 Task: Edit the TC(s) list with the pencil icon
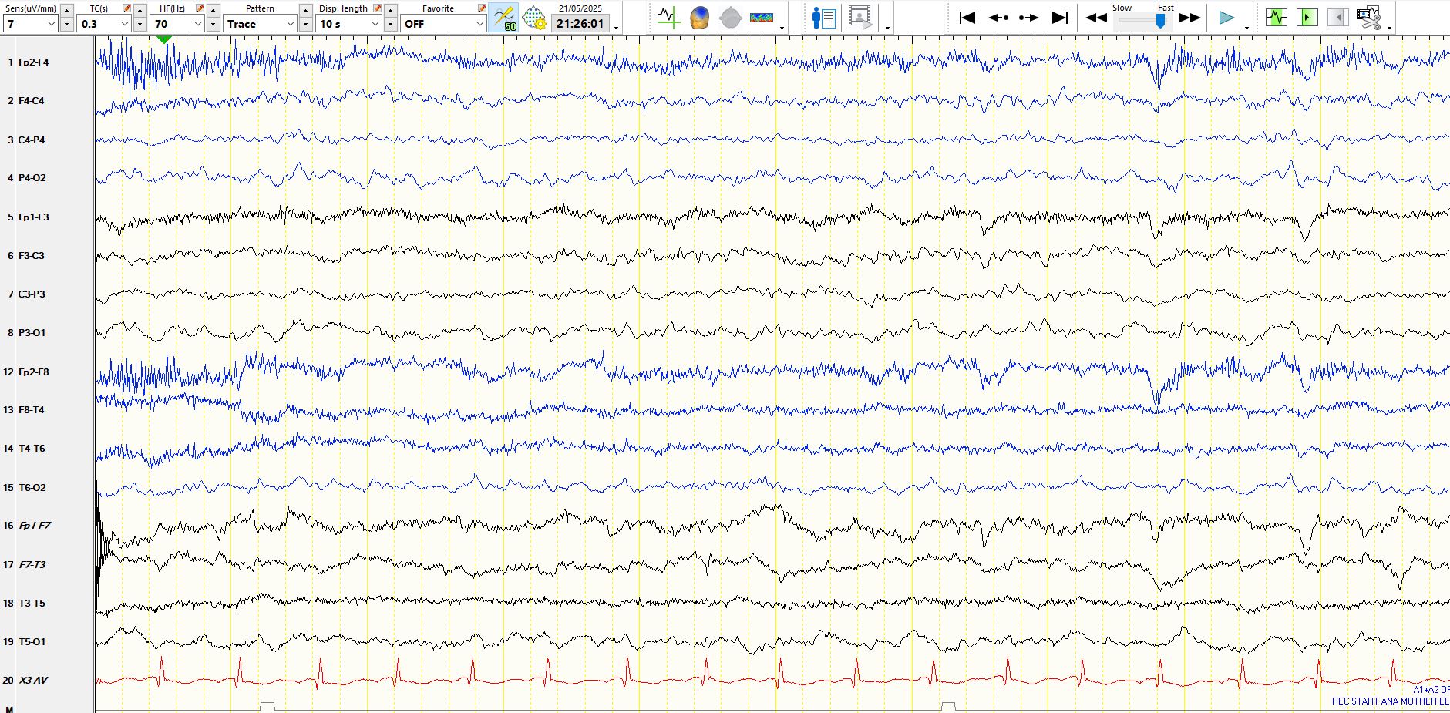(x=126, y=8)
